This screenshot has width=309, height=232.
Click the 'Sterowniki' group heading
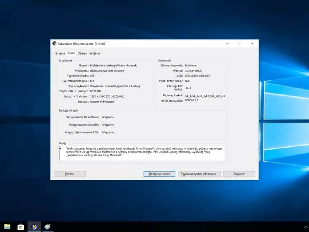coord(164,60)
